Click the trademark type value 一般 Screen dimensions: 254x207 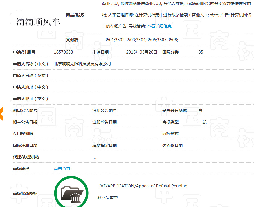[203, 122]
